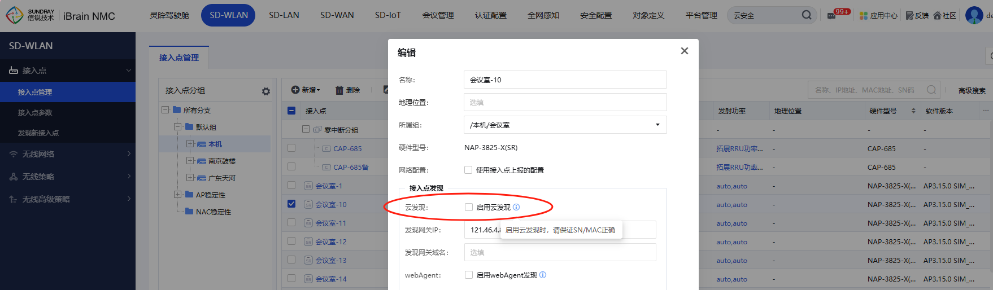Click the 发现网关IP input field
993x290 pixels.
point(560,230)
